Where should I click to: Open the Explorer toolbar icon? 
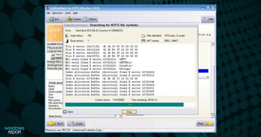[69, 19]
